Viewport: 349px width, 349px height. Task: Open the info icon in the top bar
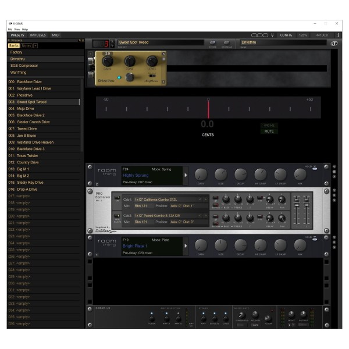(338, 35)
